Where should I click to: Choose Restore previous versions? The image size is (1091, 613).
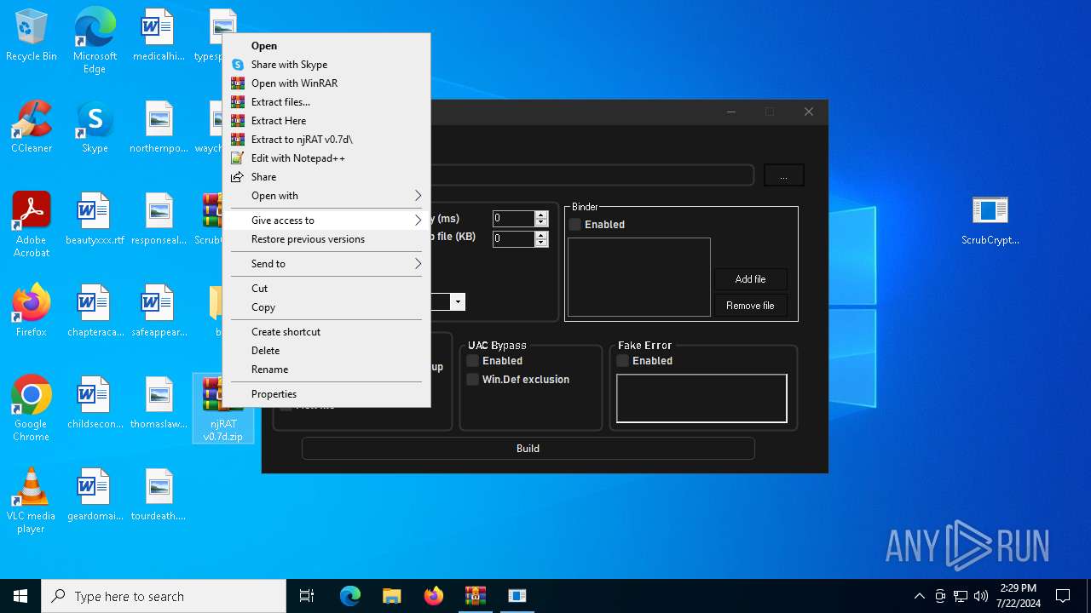pyautogui.click(x=326, y=239)
